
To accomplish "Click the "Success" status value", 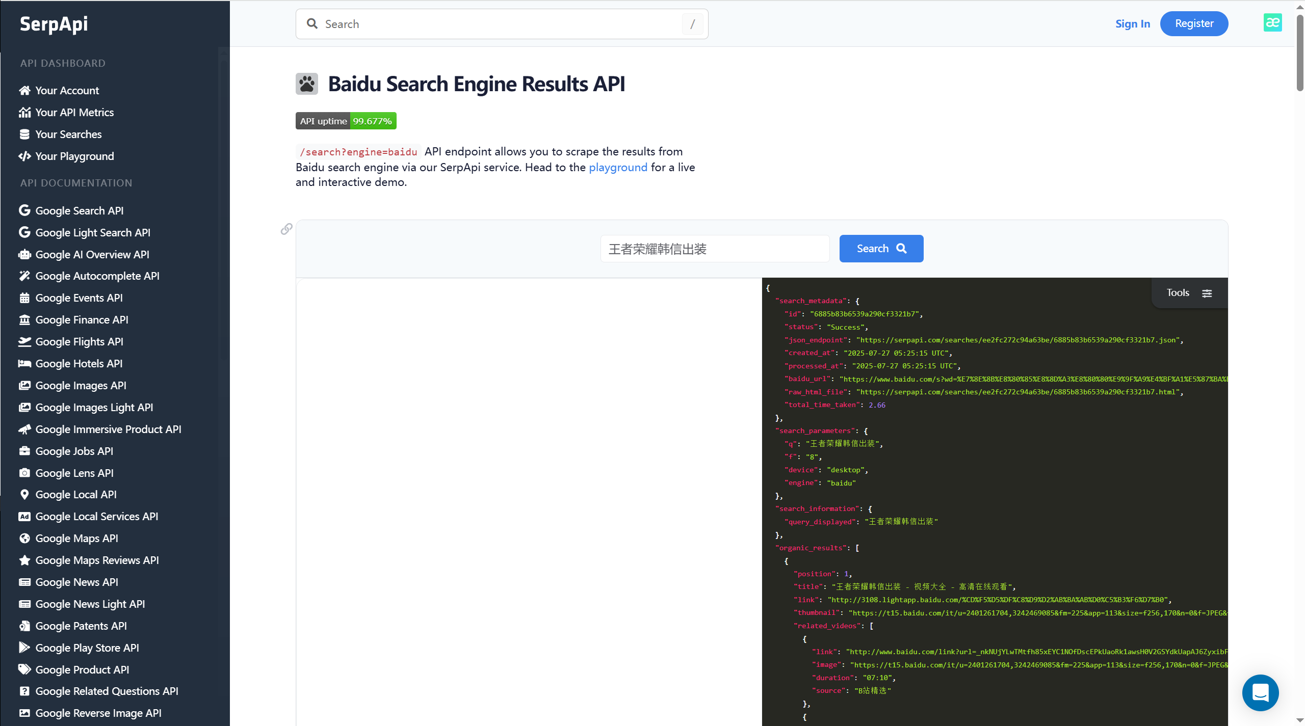I will 846,327.
